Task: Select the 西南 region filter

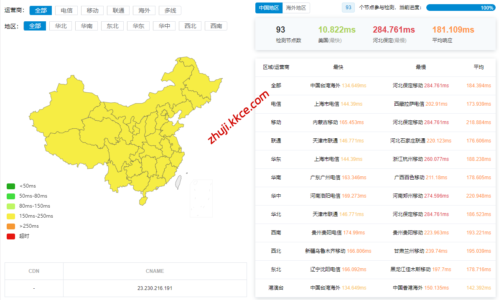Action: 216,26
